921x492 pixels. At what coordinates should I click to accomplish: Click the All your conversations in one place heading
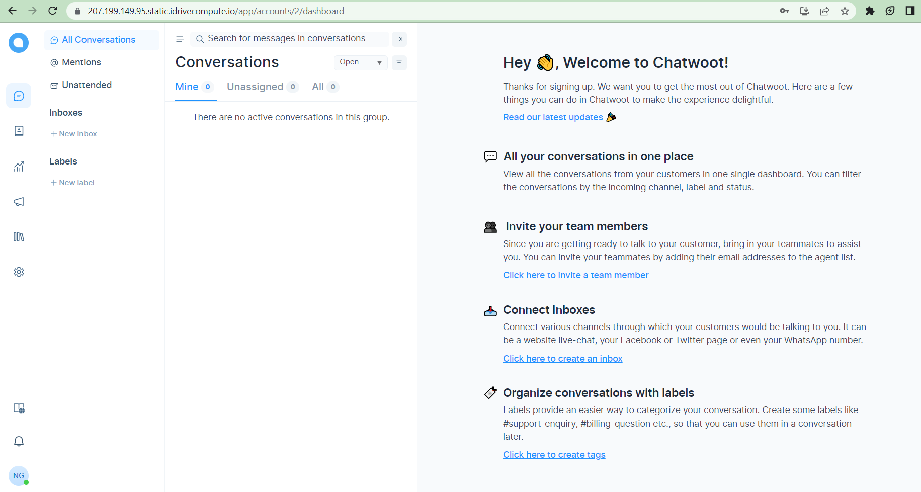[x=598, y=156]
